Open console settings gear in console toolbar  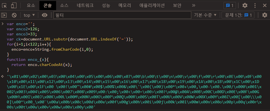[265, 15]
